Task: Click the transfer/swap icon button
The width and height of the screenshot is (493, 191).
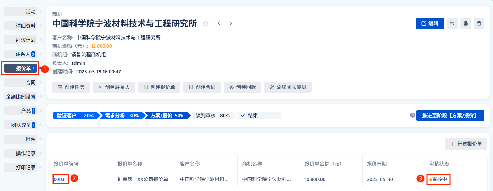Action: pyautogui.click(x=452, y=23)
